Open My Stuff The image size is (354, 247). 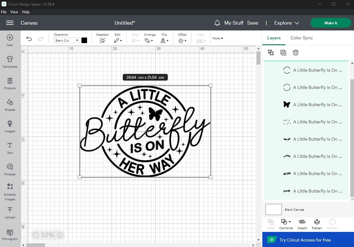point(234,23)
